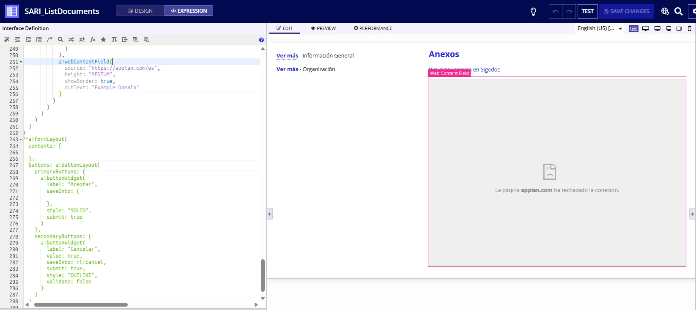Click the horizontal scroll-right arrow
The image size is (696, 310).
[256, 305]
